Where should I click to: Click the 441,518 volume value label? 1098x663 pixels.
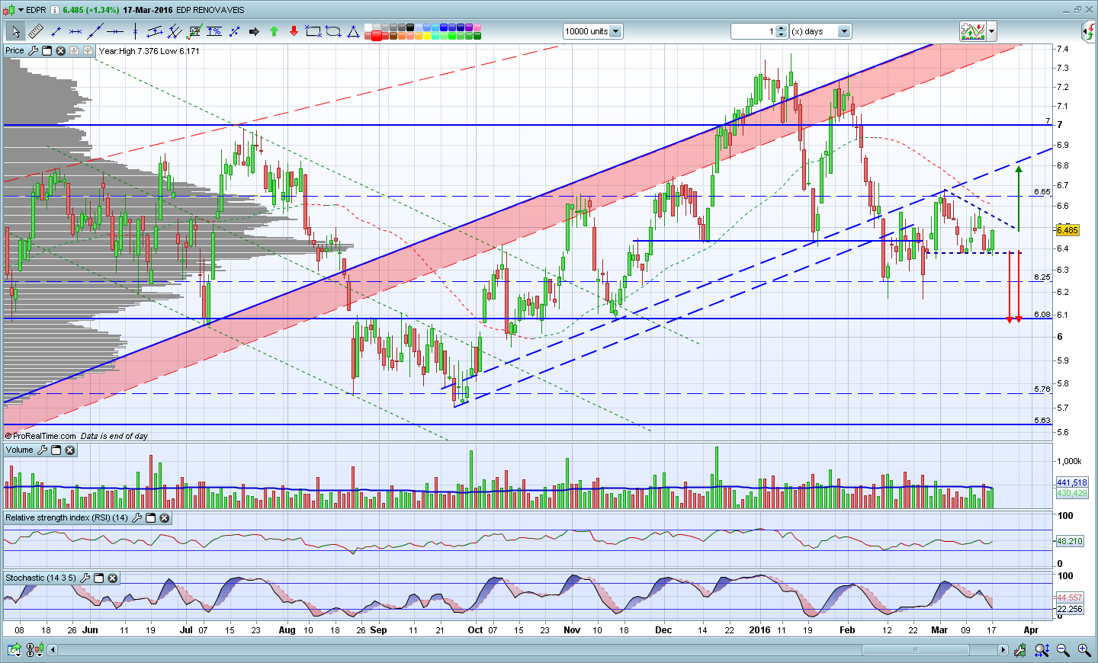[1072, 482]
